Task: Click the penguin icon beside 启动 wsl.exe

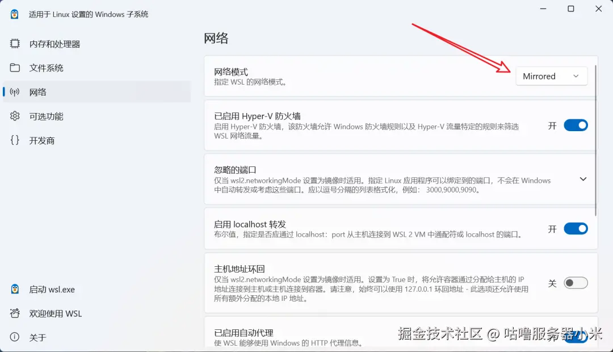Action: [x=15, y=289]
